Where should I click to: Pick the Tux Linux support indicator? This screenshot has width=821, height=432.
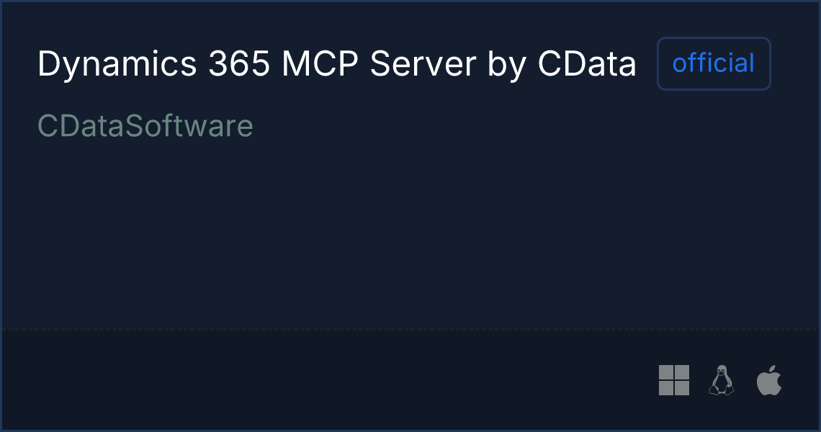[x=722, y=380]
